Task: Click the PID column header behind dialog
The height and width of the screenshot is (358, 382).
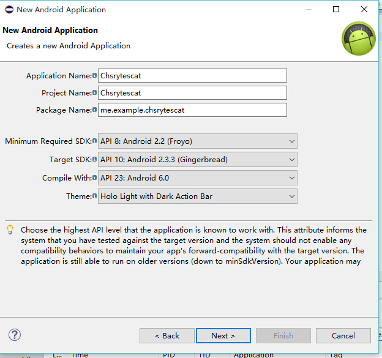Action: tap(169, 356)
